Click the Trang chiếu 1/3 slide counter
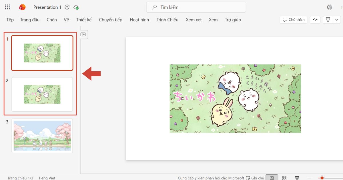This screenshot has width=343, height=180. (x=20, y=178)
